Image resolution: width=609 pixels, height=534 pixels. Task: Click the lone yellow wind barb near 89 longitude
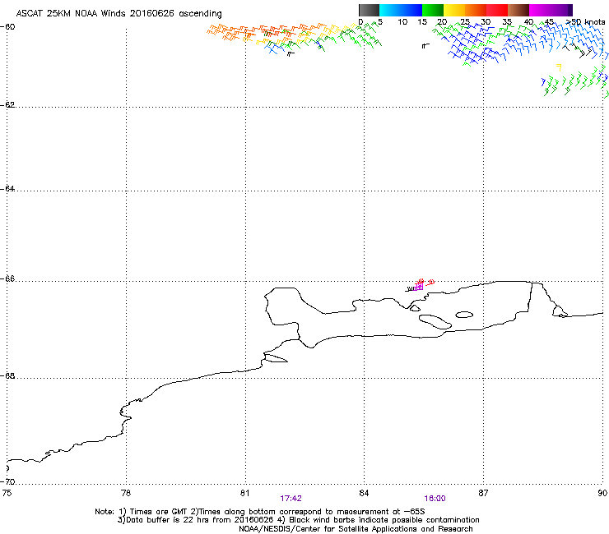559,67
